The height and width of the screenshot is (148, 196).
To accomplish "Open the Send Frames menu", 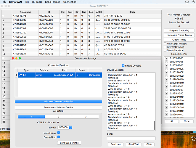I will [52, 2].
